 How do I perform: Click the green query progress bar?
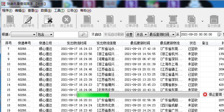(138, 94)
